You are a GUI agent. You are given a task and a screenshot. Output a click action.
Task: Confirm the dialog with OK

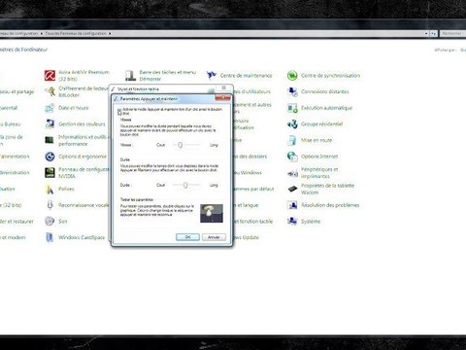pyautogui.click(x=187, y=237)
